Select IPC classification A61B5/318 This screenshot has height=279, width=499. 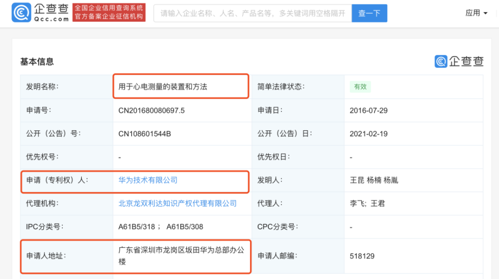point(137,227)
